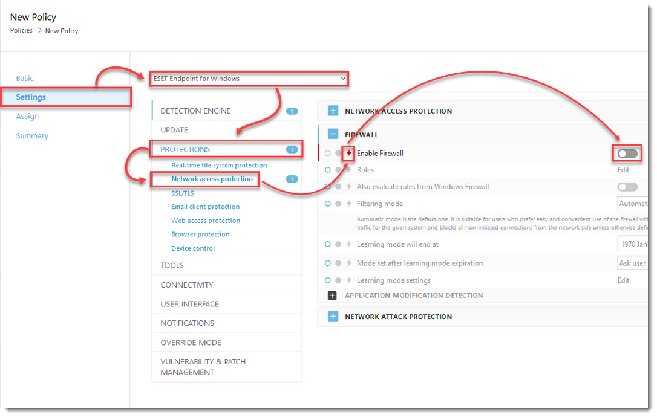Select the Not apply circle for Filtering mode
The width and height of the screenshot is (657, 417).
click(328, 204)
